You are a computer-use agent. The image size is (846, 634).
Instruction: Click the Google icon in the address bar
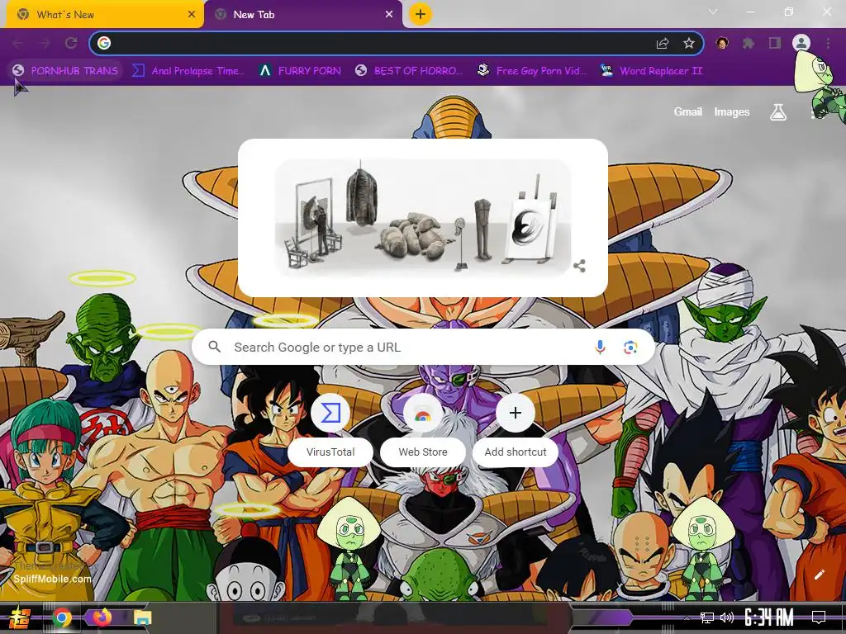pyautogui.click(x=104, y=43)
